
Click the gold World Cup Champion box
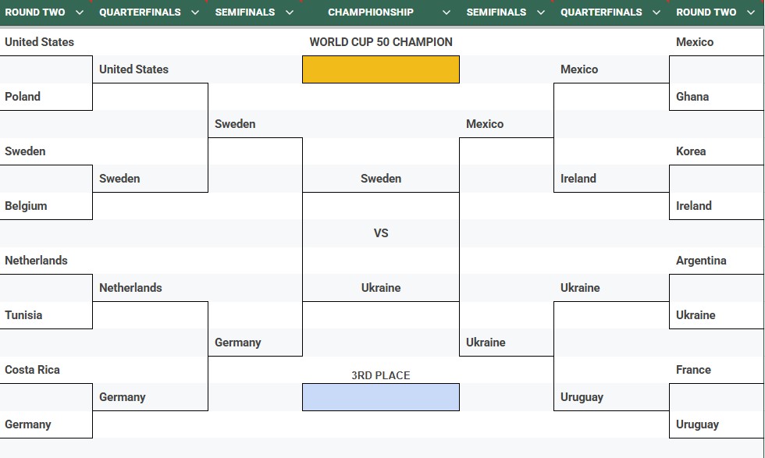(381, 69)
